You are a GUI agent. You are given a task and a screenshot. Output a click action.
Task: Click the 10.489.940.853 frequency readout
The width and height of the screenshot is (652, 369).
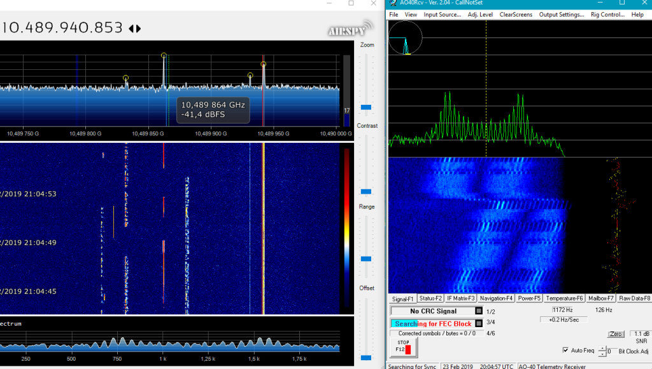62,28
